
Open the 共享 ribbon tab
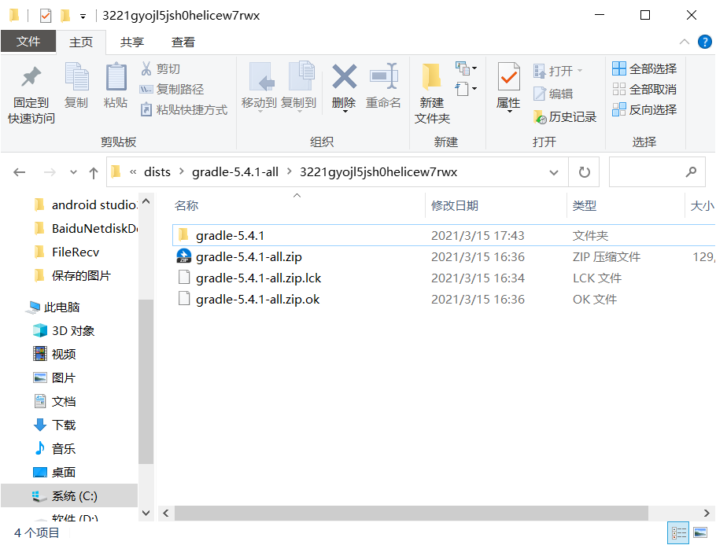point(131,41)
